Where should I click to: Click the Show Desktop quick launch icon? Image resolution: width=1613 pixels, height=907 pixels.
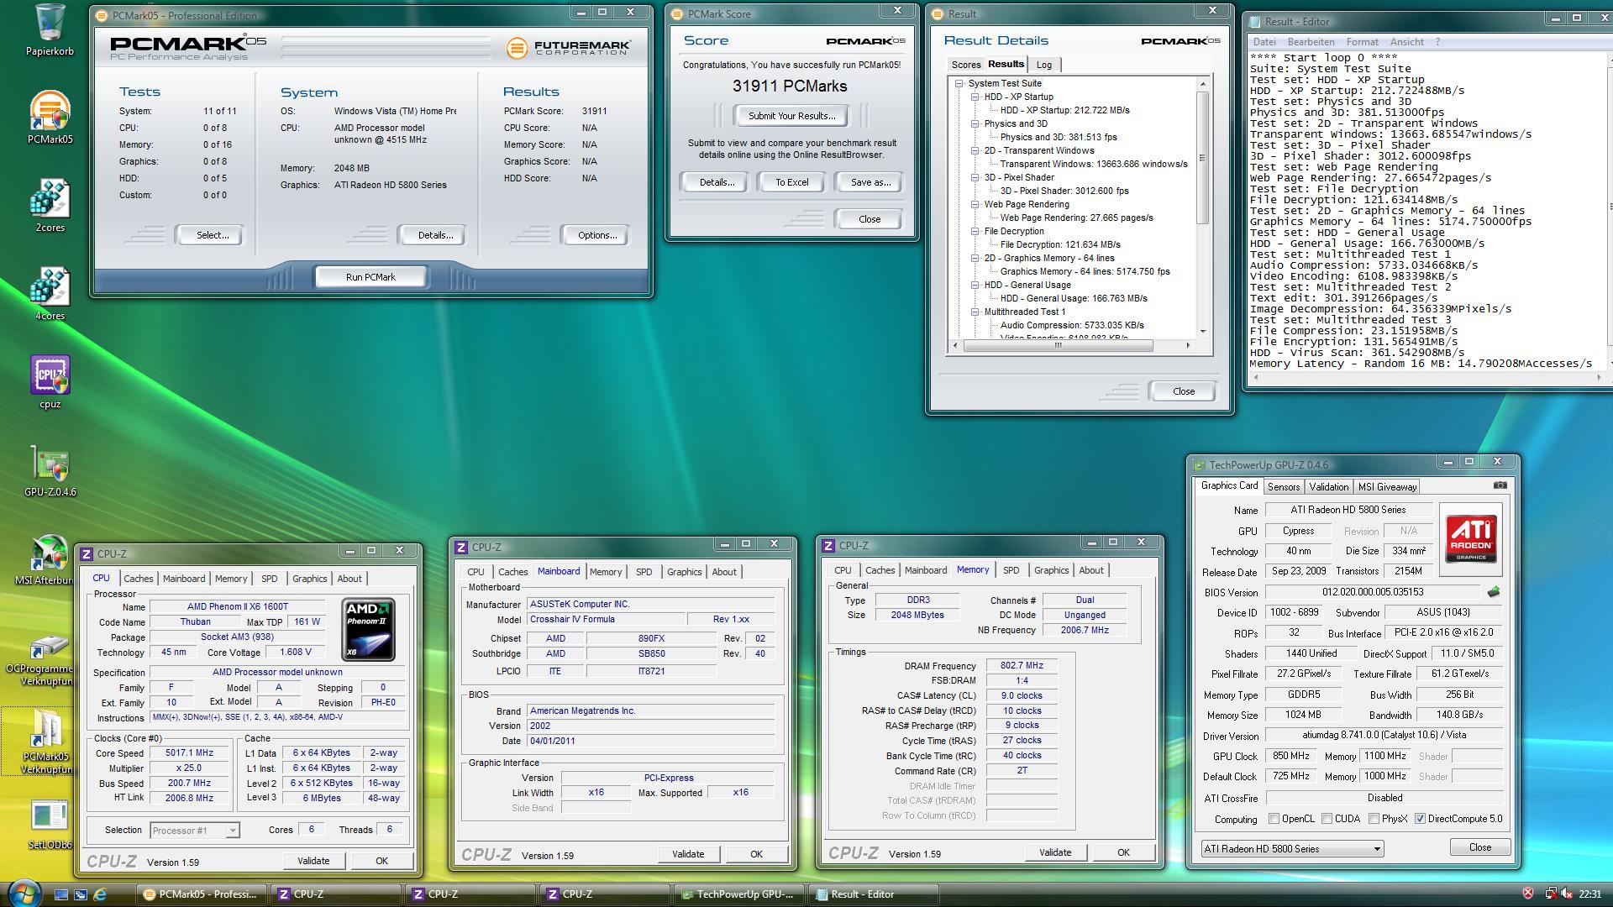point(60,894)
